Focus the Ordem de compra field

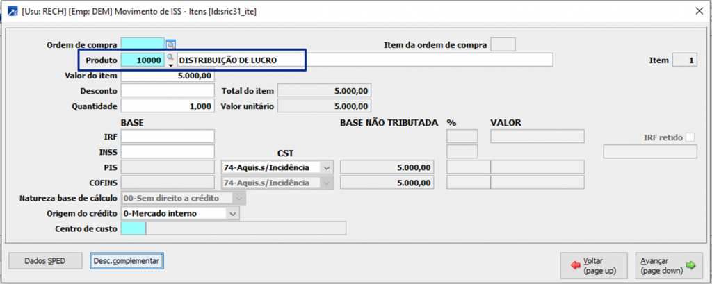(142, 45)
